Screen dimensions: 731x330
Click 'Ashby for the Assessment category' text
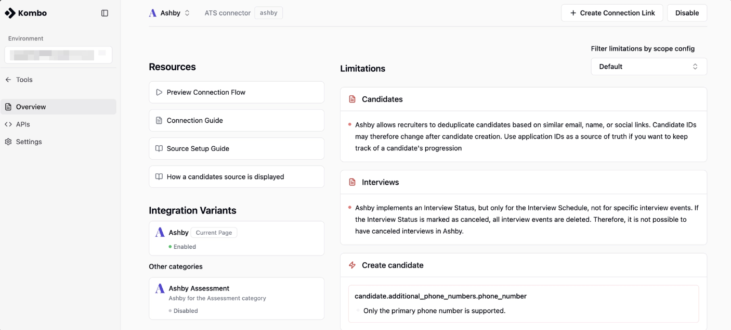click(x=217, y=298)
